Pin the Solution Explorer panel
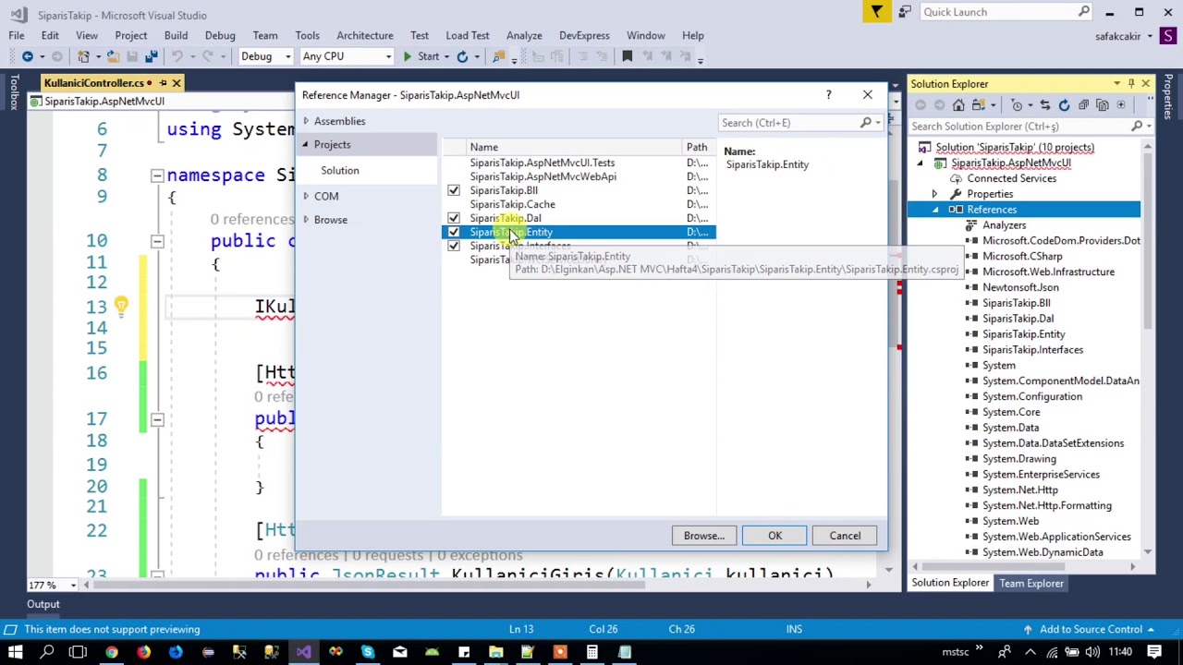The height and width of the screenshot is (665, 1183). click(1130, 84)
